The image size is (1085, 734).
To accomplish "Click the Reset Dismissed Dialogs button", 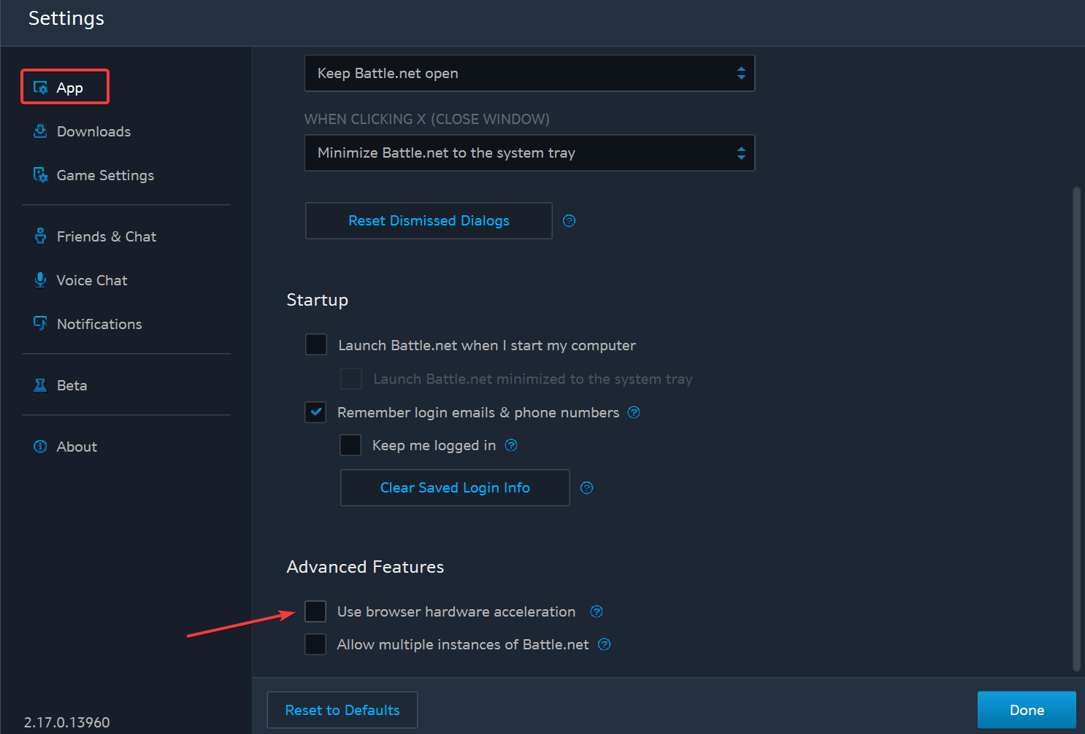I will pos(429,220).
